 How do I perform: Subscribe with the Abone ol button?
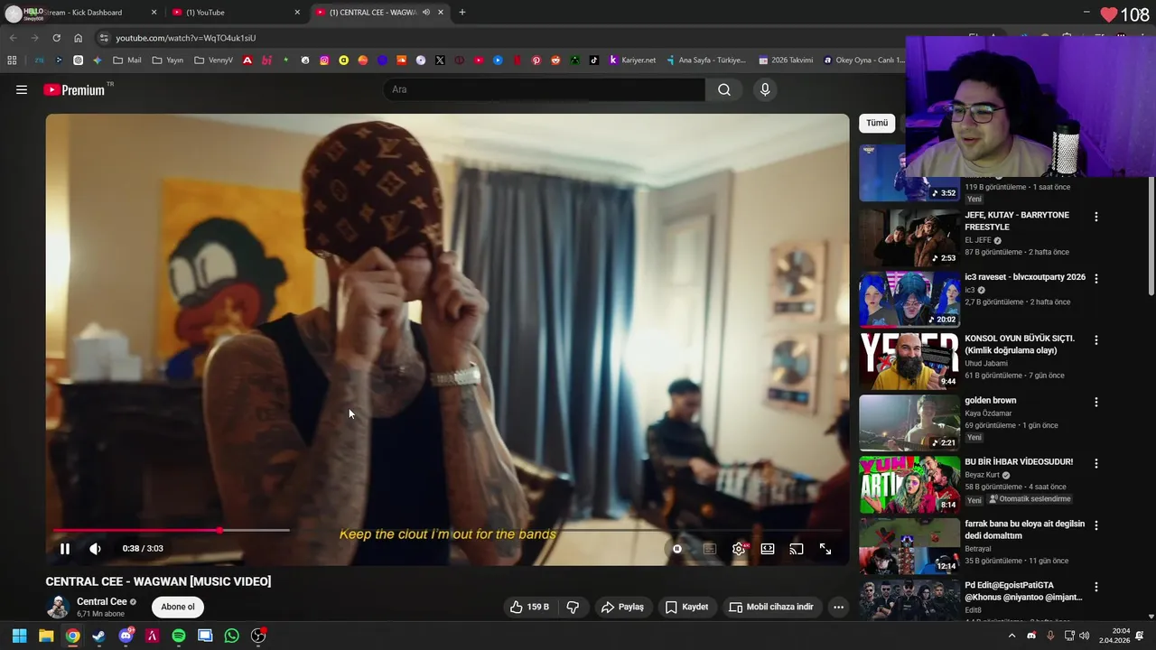[x=178, y=607]
